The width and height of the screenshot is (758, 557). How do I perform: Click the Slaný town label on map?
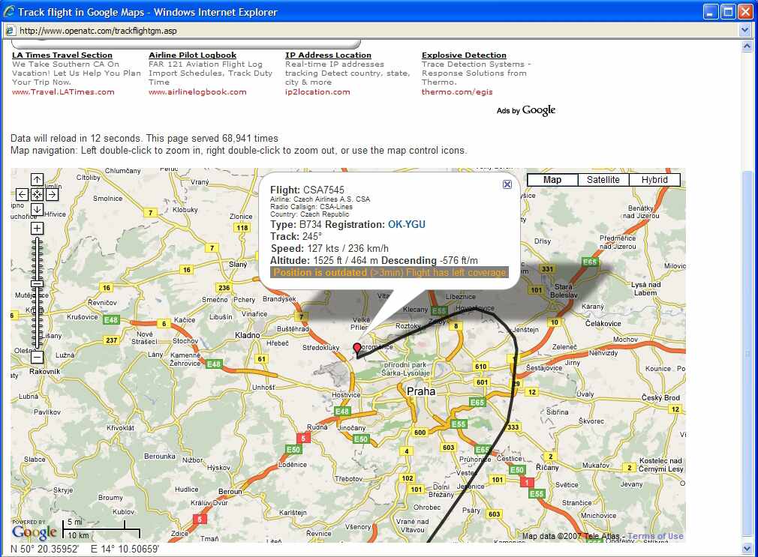point(238,264)
